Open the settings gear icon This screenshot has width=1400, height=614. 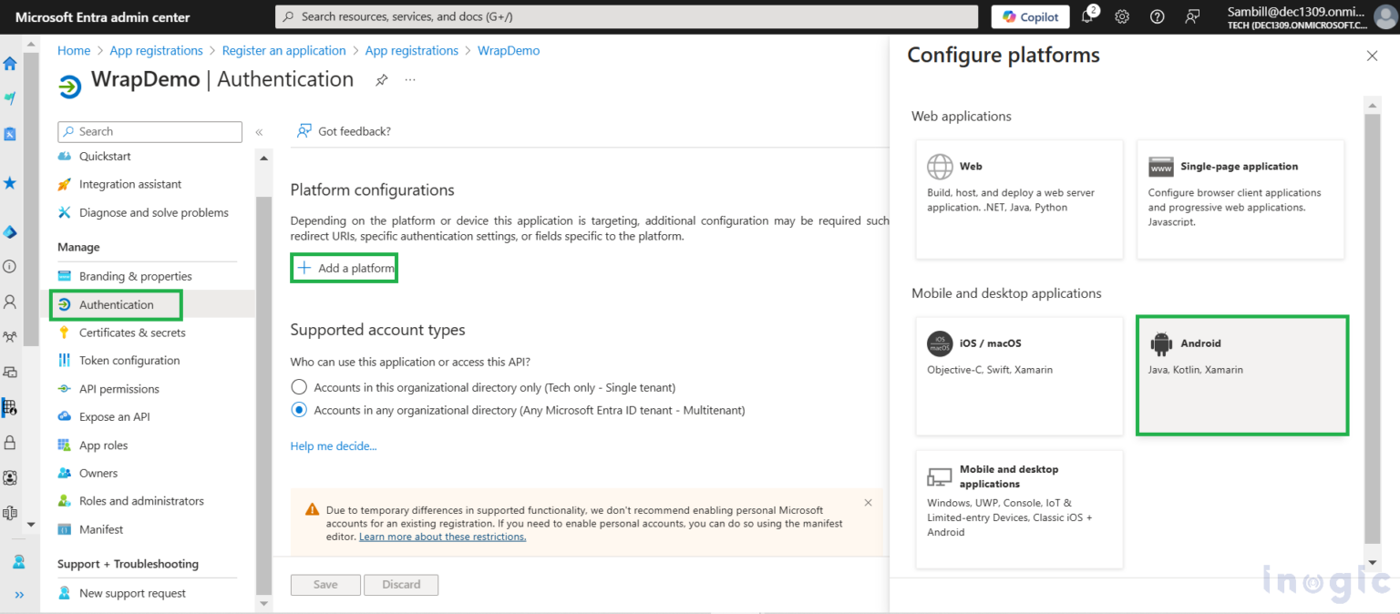pos(1122,16)
